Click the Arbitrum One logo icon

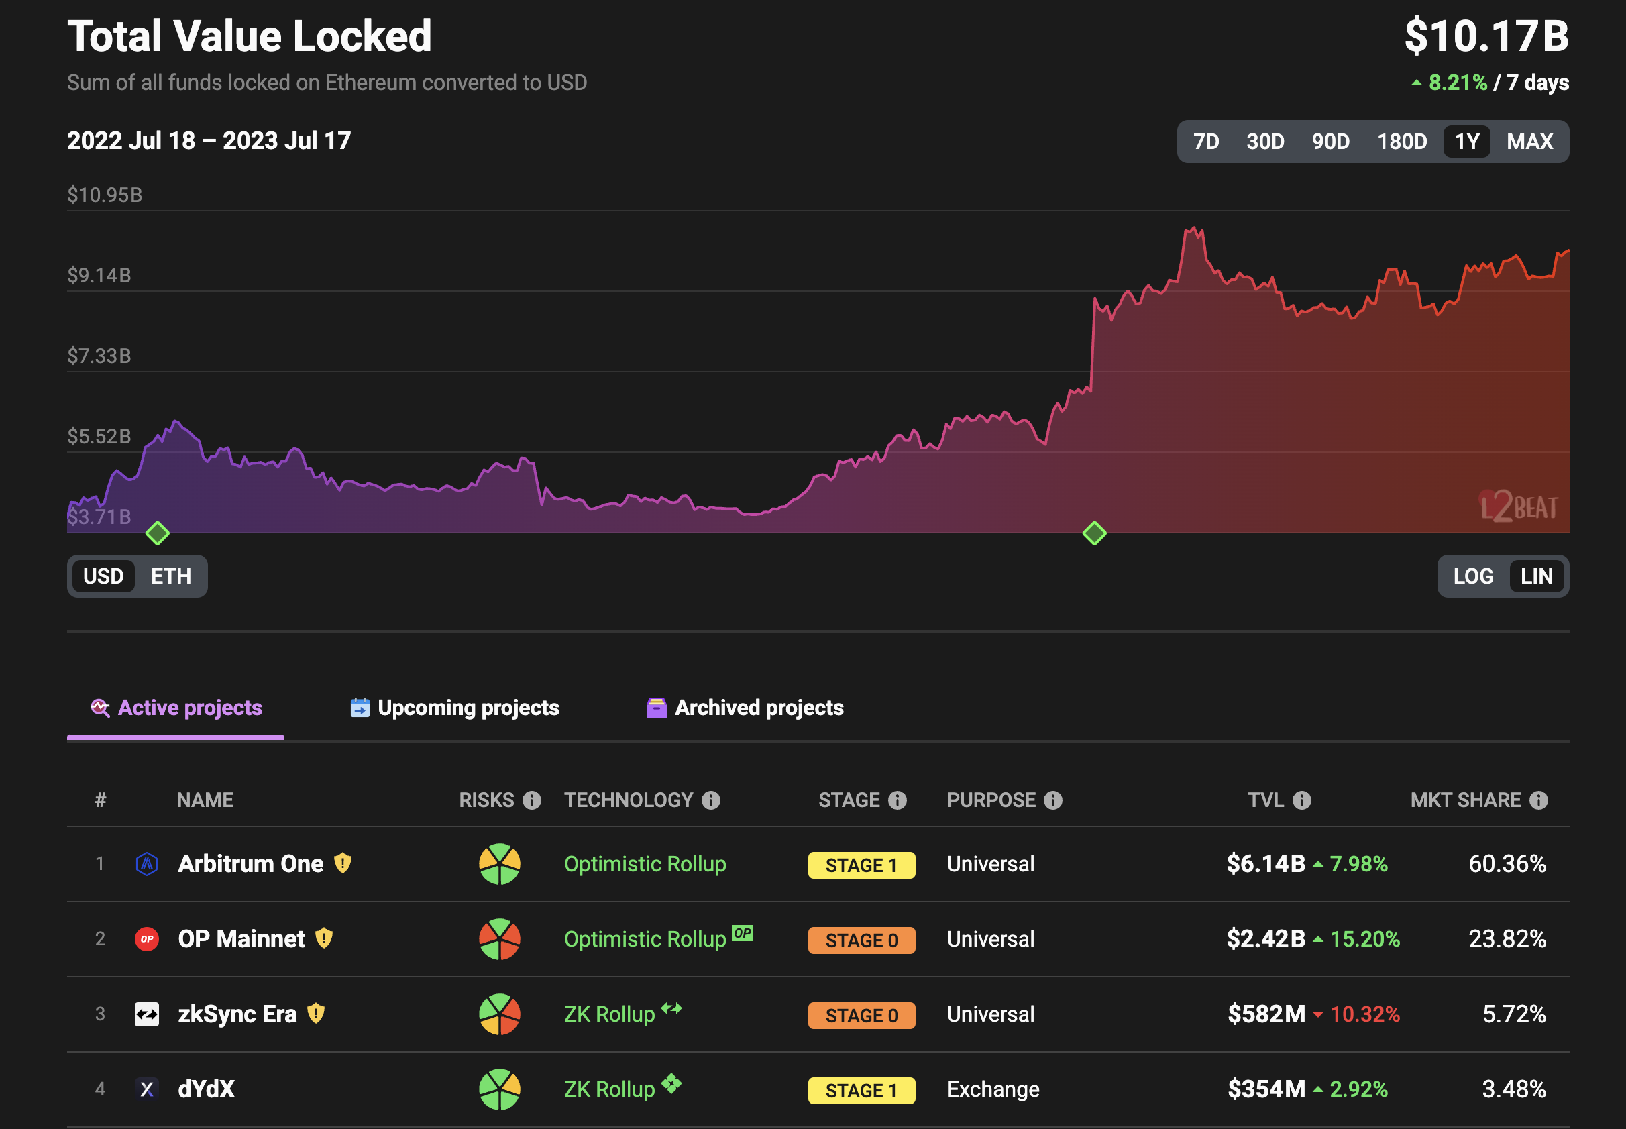click(x=146, y=864)
